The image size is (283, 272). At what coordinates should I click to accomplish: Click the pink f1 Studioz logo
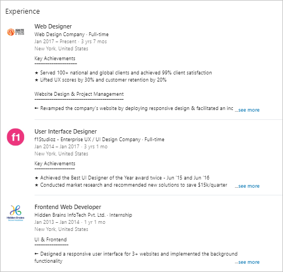coord(15,137)
